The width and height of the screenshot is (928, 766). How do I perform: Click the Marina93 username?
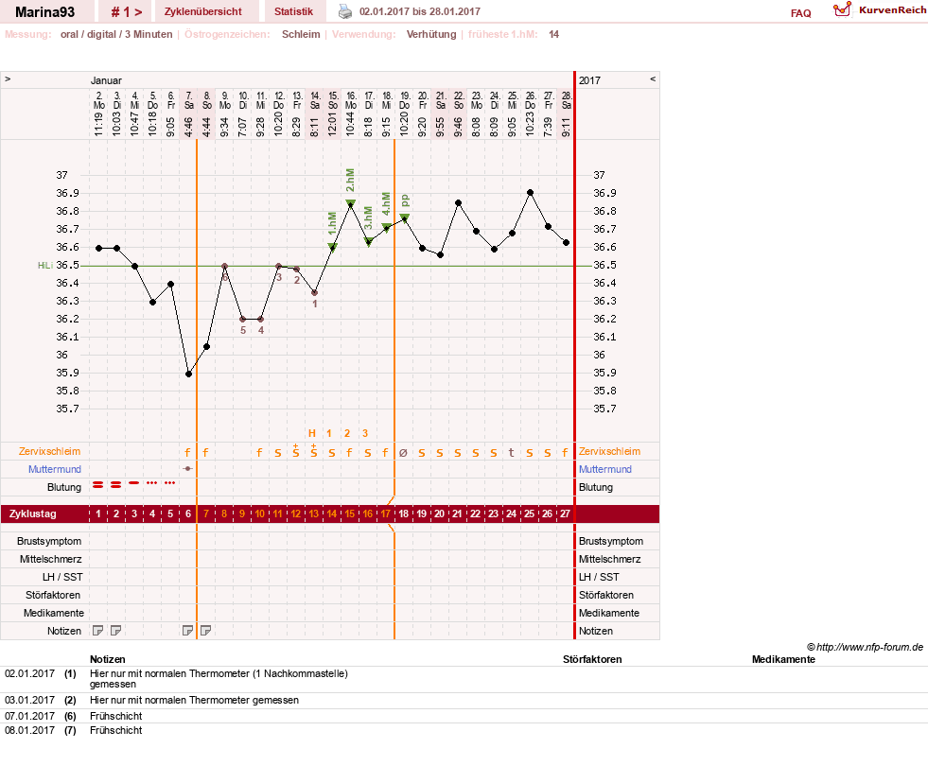[x=45, y=12]
